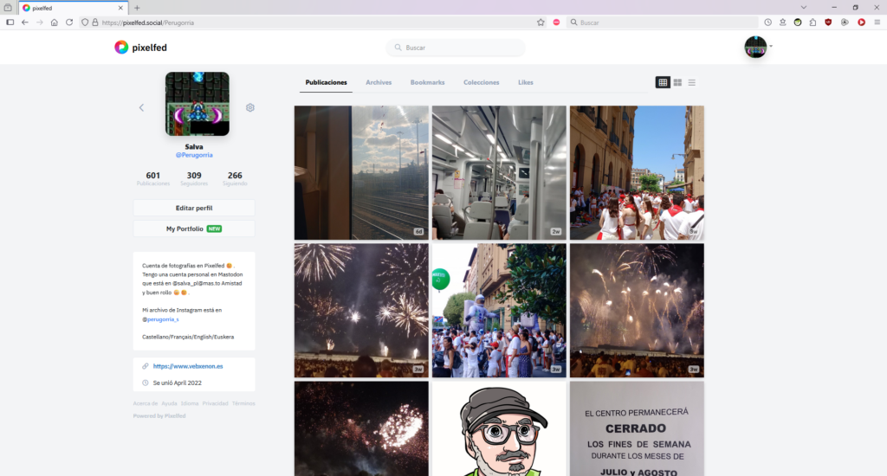887x476 pixels.
Task: Open the Privacidad footer link
Action: [215, 403]
